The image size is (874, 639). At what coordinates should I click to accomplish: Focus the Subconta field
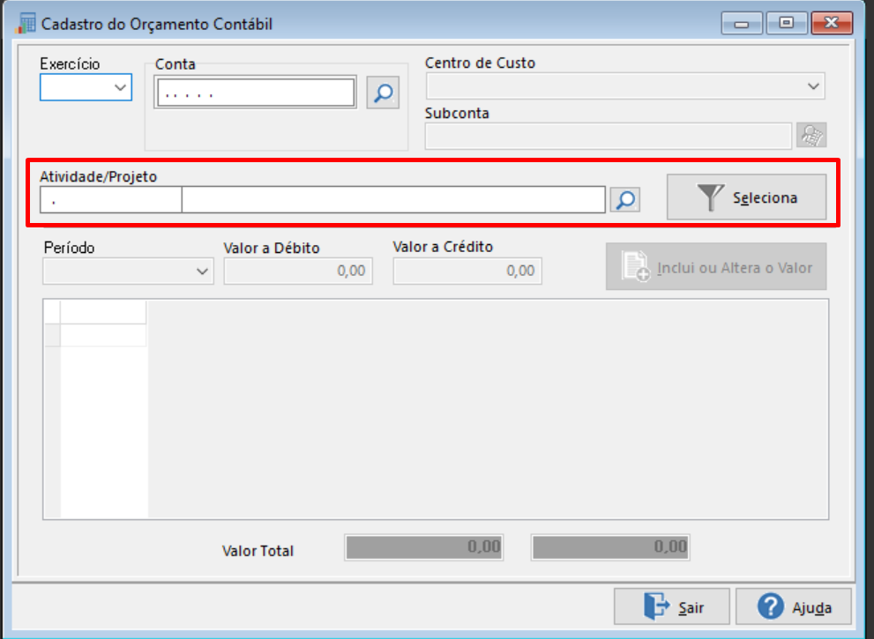coord(609,136)
